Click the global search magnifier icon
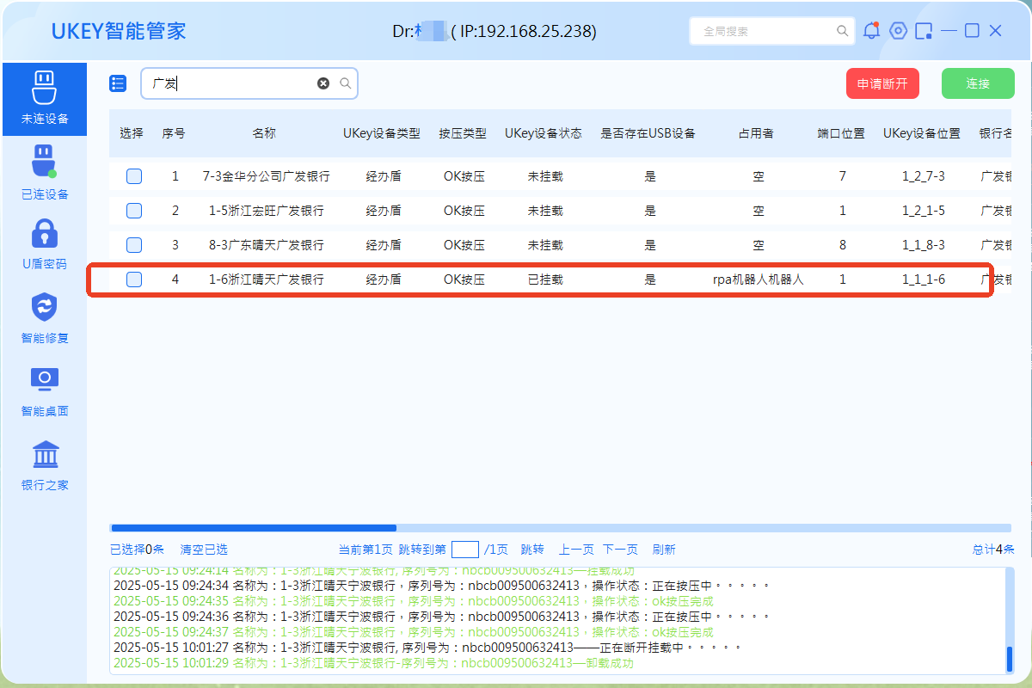Screen dimensions: 1032x688 tap(843, 31)
